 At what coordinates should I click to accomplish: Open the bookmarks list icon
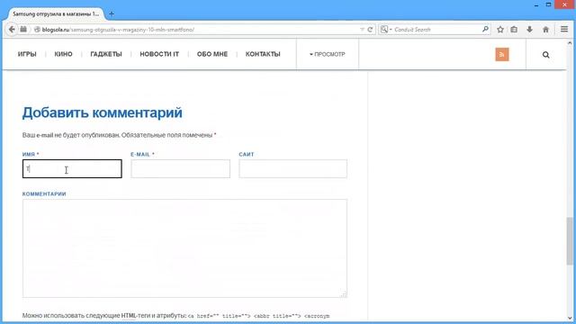point(514,30)
